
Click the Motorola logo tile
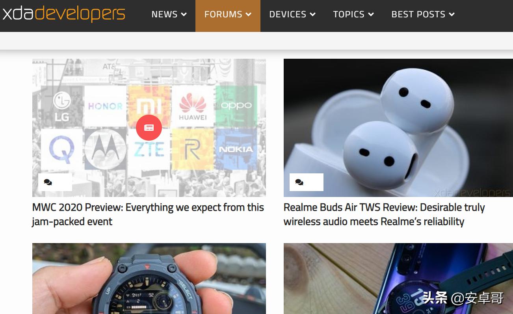coord(105,149)
